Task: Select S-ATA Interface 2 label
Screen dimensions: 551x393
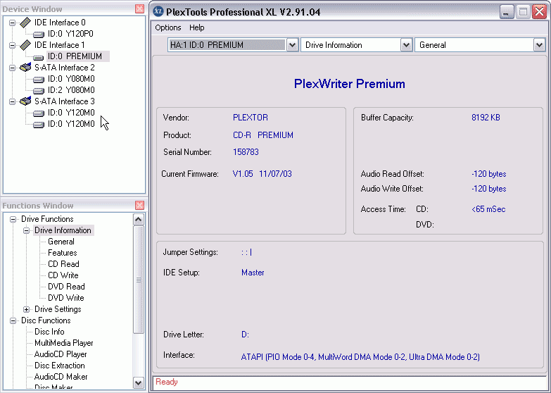Action: [x=64, y=68]
